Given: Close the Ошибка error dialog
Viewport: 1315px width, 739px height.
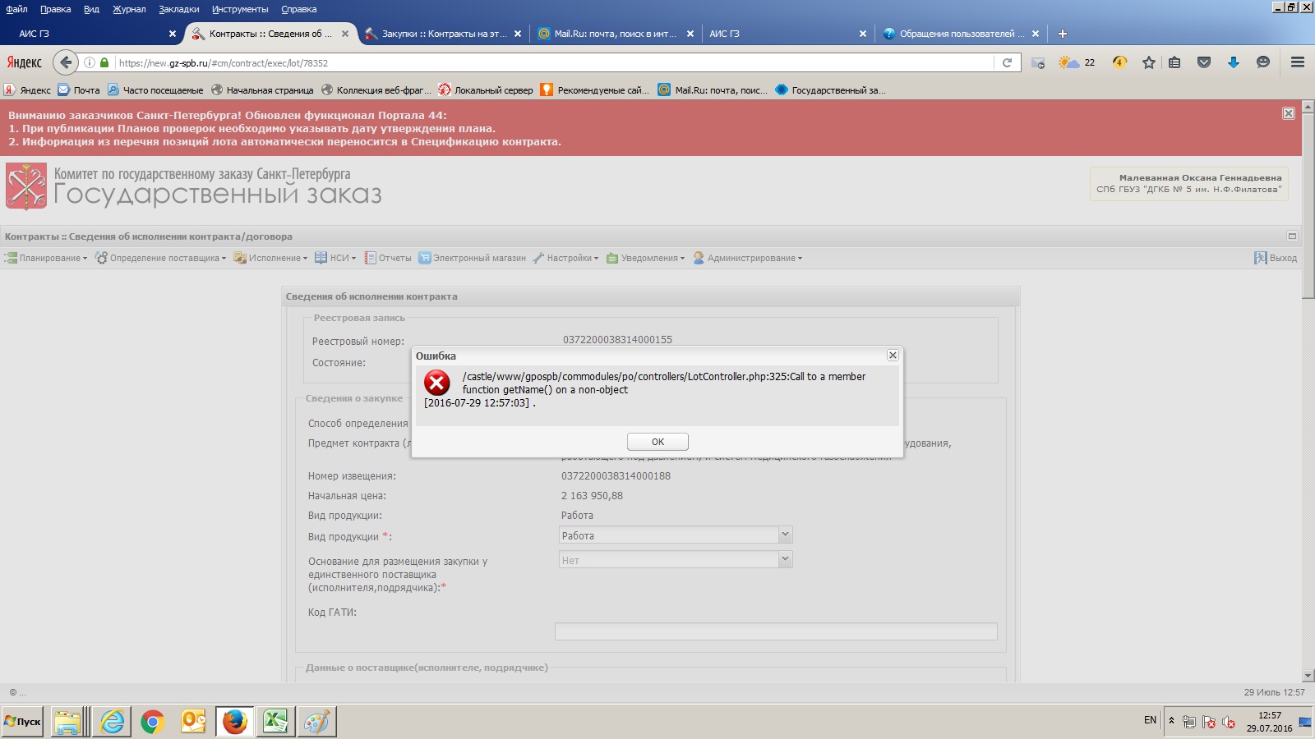Looking at the screenshot, I should coord(893,356).
